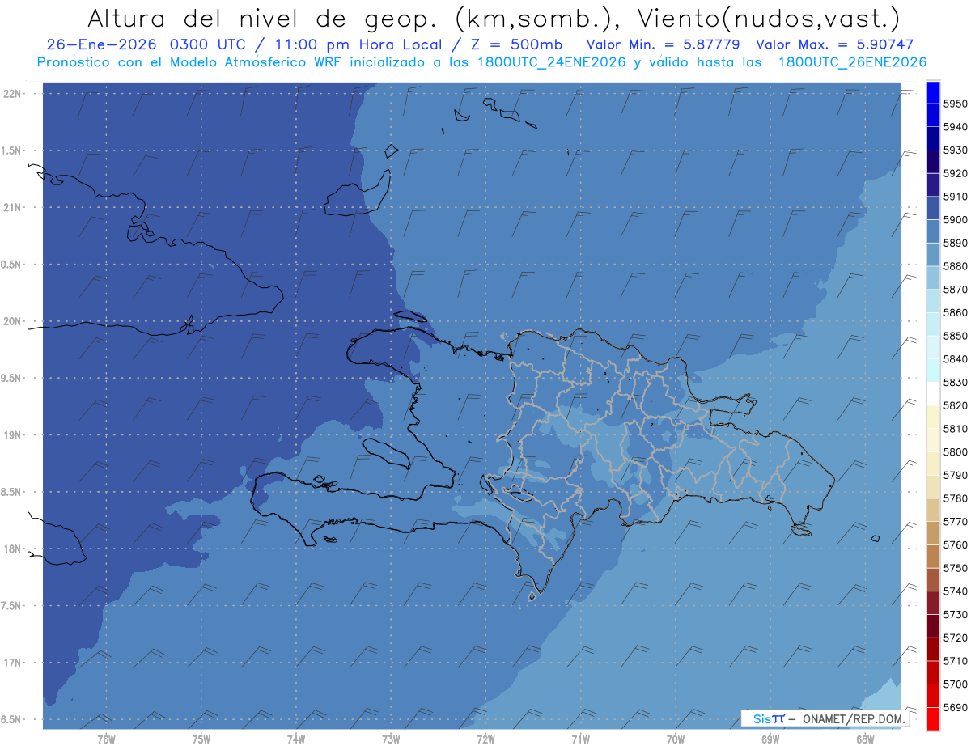The width and height of the screenshot is (971, 750).
Task: Click the white colorbar swatch between 5830 and 5820
Action: (933, 394)
